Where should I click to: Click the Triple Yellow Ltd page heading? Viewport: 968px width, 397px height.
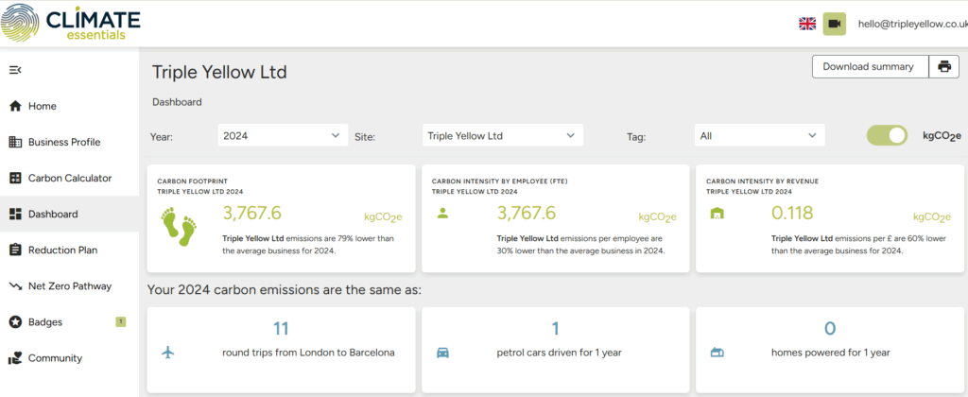point(219,72)
